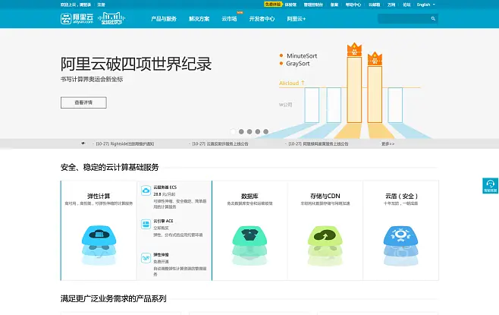499x315 pixels.
Task: Click the 阿里云破四项世界纪录 banner headline
Action: pyautogui.click(x=137, y=64)
